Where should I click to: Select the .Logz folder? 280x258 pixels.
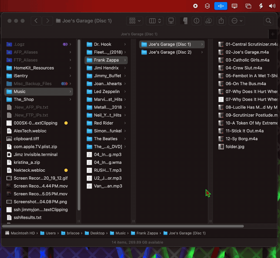point(39,44)
